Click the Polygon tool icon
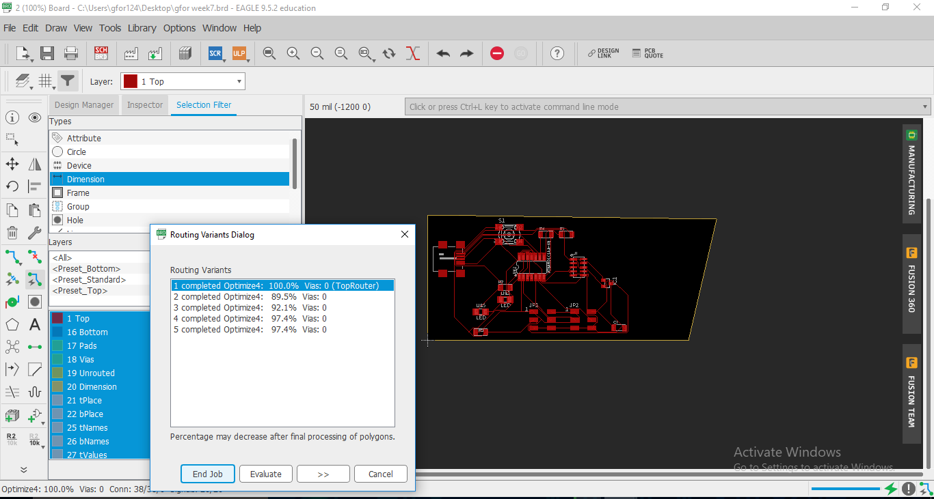Viewport: 934px width, 499px height. pos(12,324)
